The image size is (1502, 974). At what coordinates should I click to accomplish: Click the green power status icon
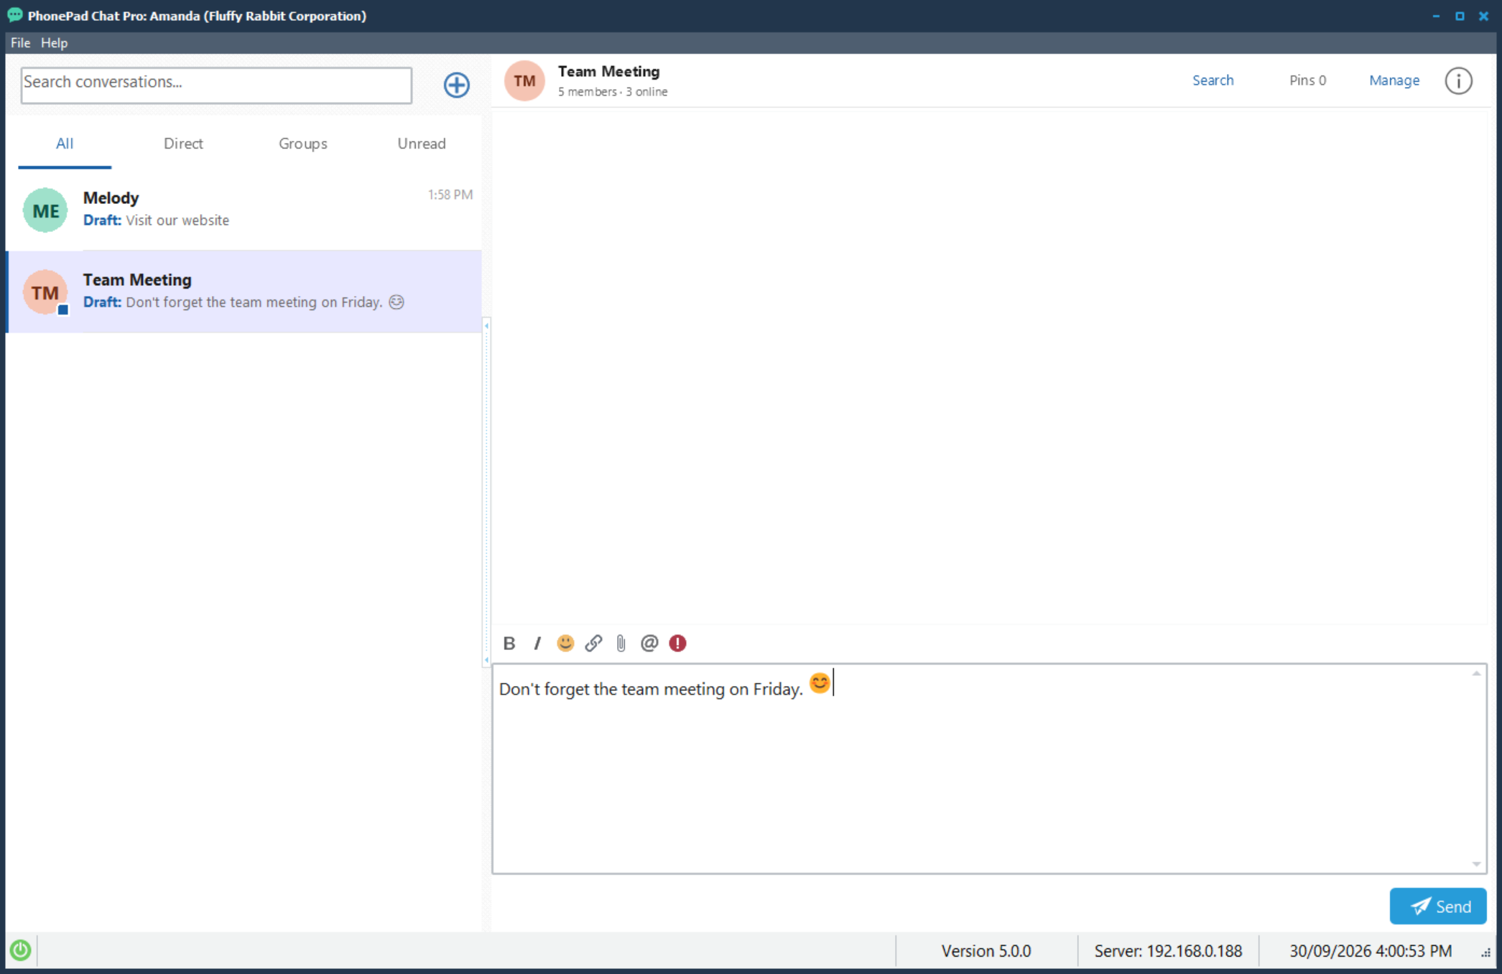click(x=20, y=950)
